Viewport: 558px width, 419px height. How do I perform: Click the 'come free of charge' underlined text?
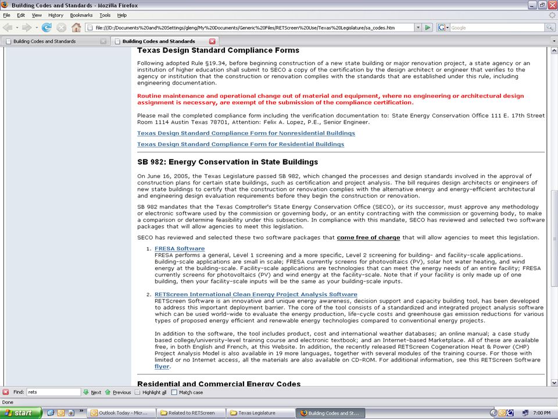click(369, 237)
